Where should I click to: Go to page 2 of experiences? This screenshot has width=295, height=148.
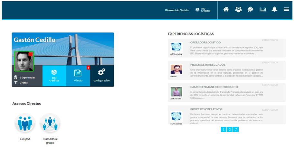[229, 129]
